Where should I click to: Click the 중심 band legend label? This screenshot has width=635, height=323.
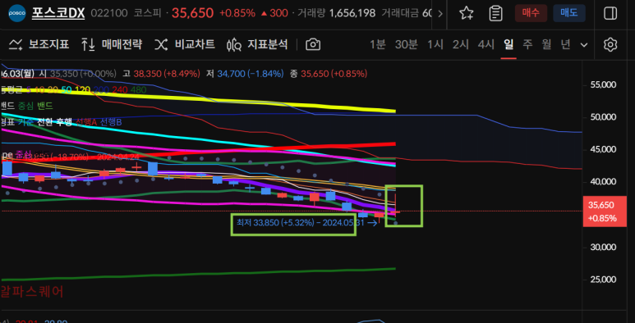coord(25,106)
